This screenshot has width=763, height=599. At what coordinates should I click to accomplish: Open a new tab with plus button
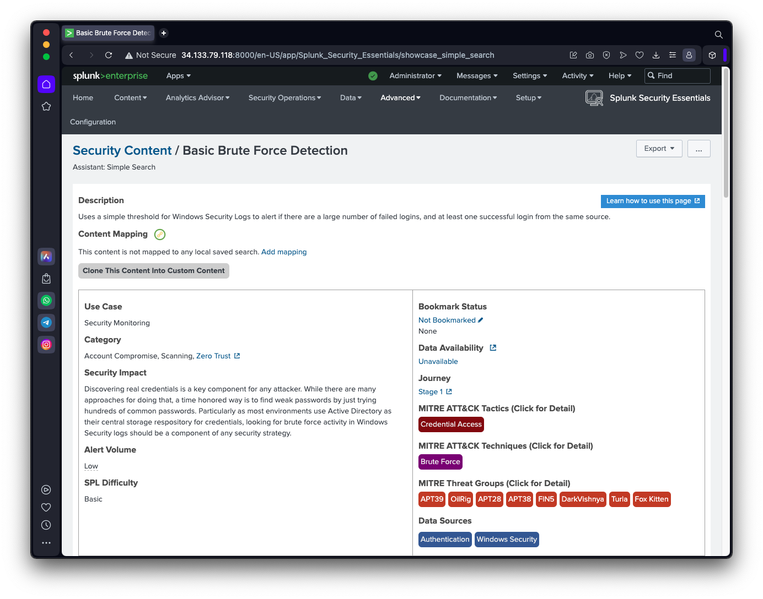(x=164, y=33)
